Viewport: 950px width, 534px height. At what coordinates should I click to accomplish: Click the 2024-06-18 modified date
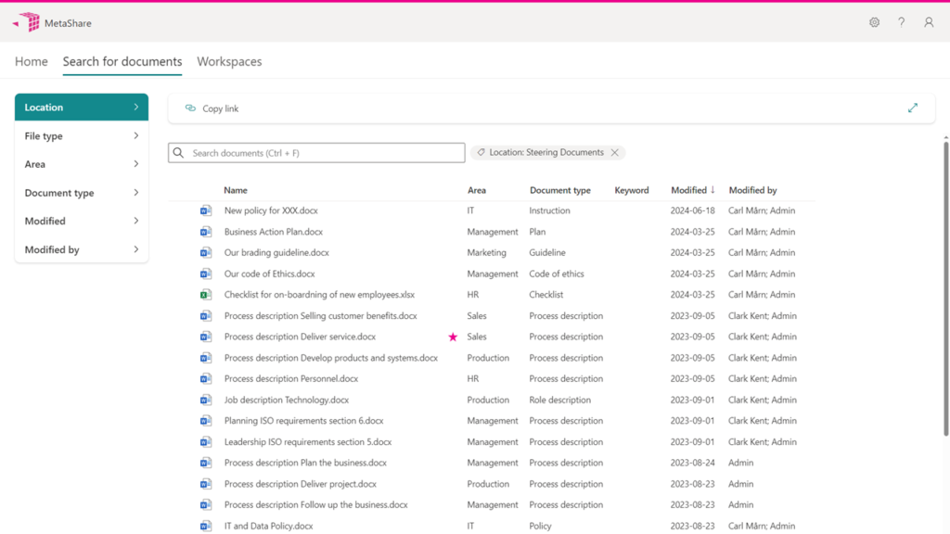[692, 210]
